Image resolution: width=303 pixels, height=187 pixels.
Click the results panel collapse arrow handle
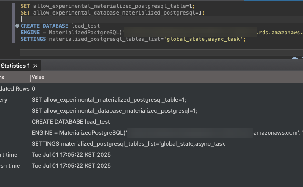click(295, 58)
